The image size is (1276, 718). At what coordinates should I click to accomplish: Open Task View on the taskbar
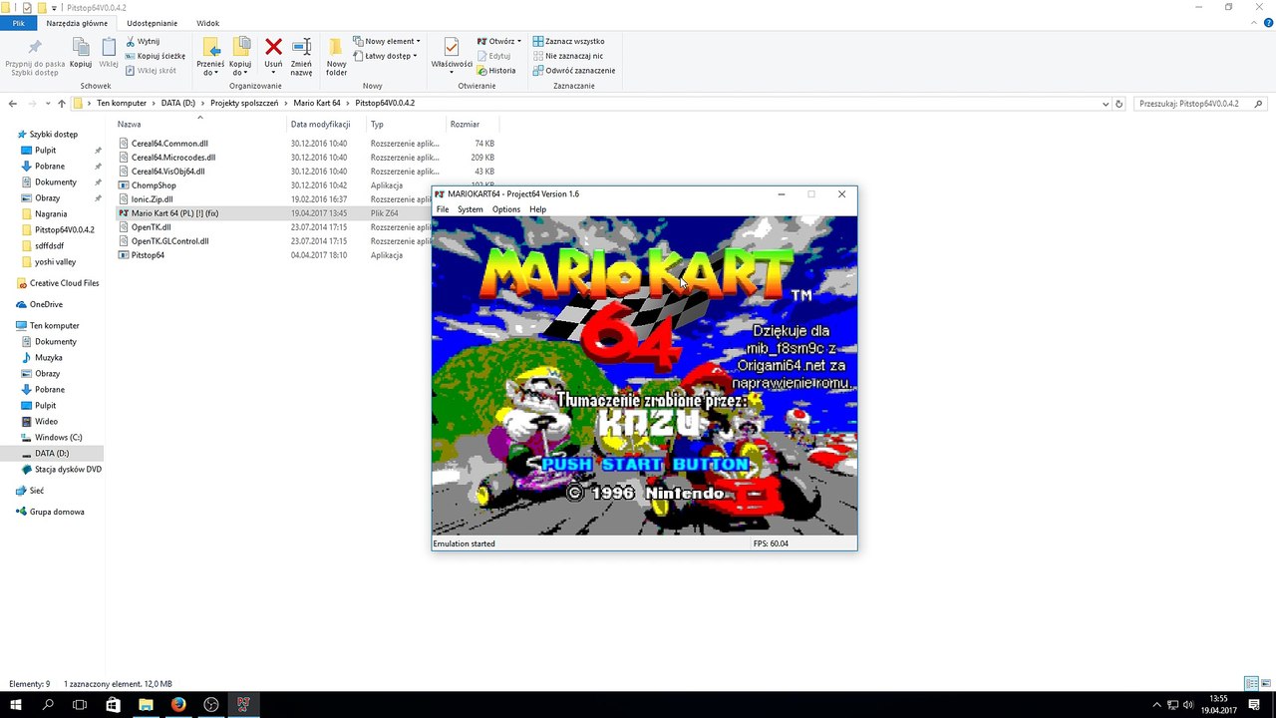80,704
